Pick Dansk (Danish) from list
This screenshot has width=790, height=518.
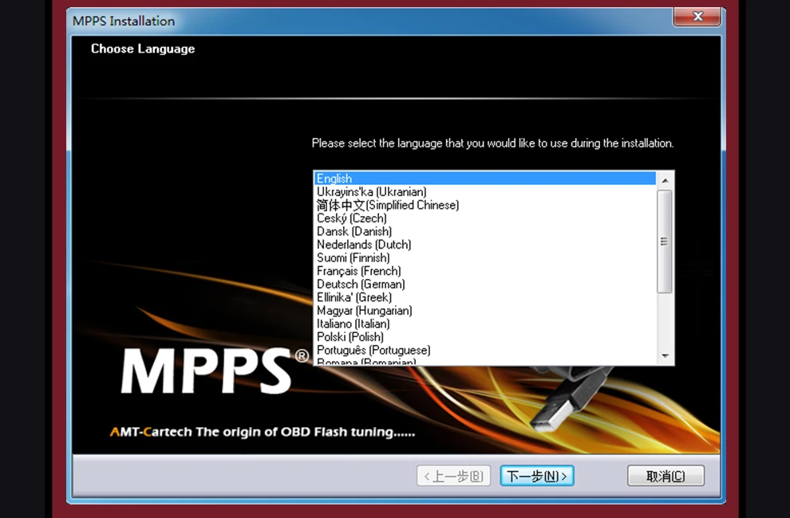pos(485,231)
